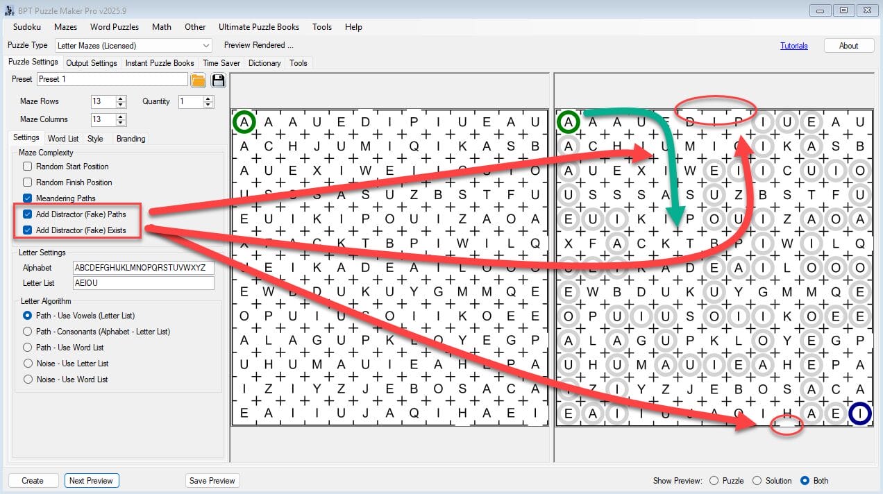Increase Maze Rows with up arrow
The image size is (883, 494).
tap(122, 99)
